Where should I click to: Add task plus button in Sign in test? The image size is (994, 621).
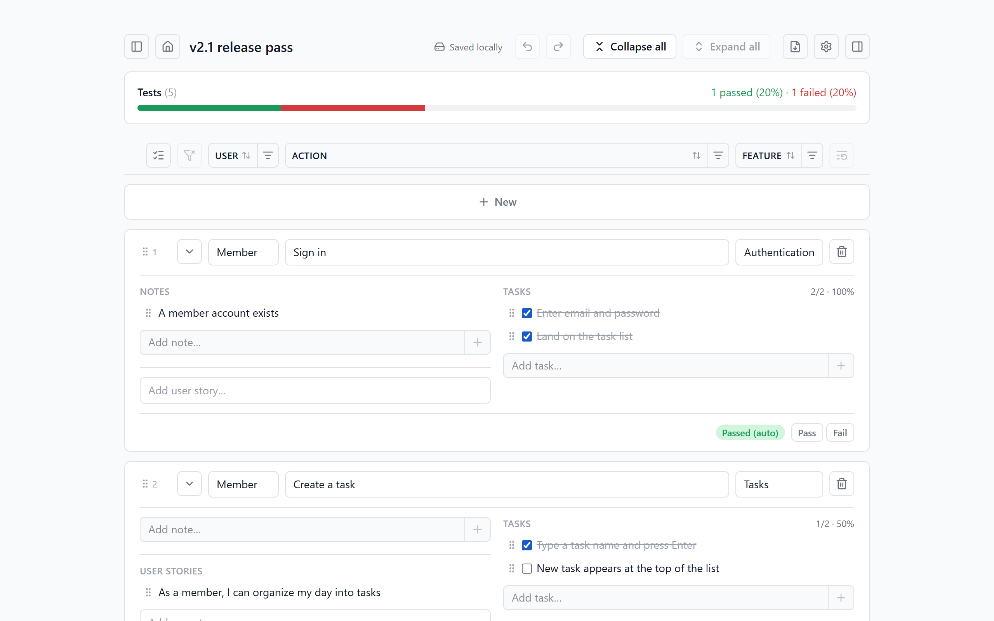pyautogui.click(x=841, y=366)
